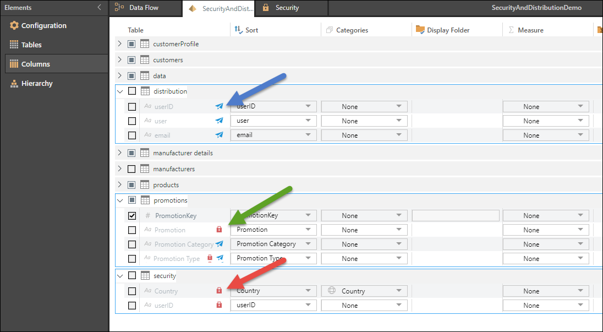603x332 pixels.
Task: Go to Tables in the Elements panel
Action: point(31,45)
